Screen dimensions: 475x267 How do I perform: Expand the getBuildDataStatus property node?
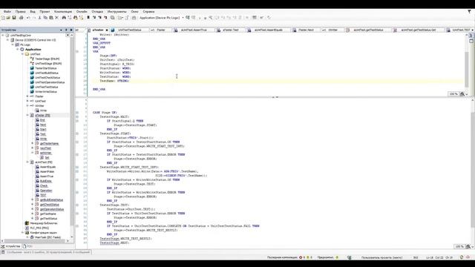click(33, 200)
